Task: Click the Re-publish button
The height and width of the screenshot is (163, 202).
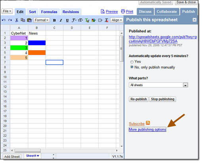Action: tap(139, 99)
